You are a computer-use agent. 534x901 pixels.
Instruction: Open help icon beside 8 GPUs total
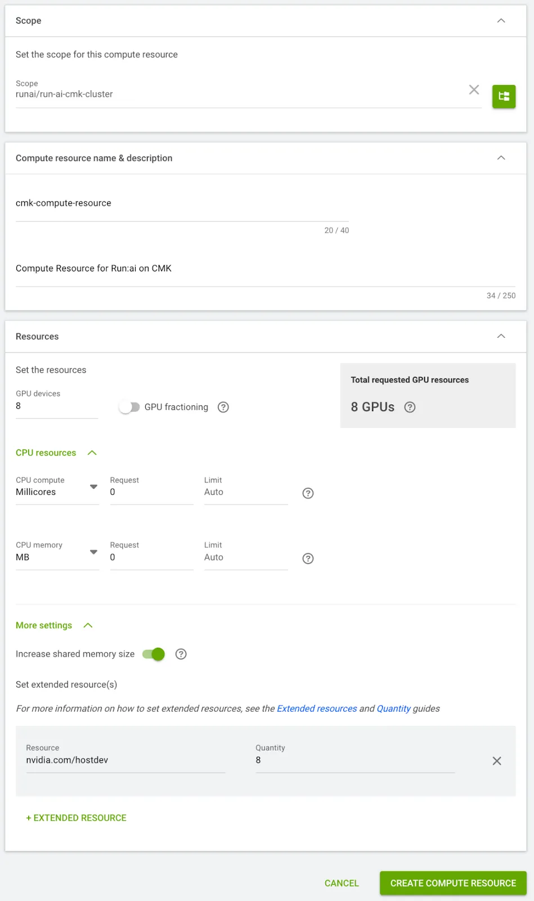point(410,407)
